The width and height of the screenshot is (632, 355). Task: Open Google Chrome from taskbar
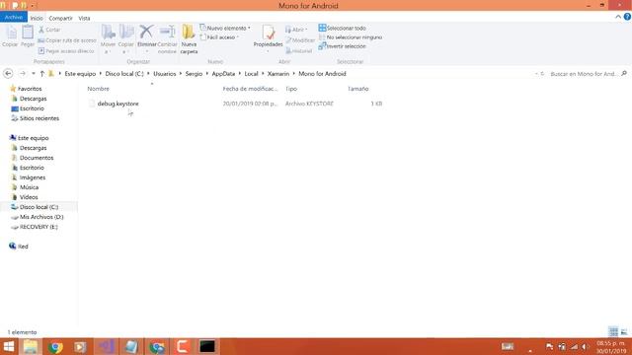click(x=55, y=346)
